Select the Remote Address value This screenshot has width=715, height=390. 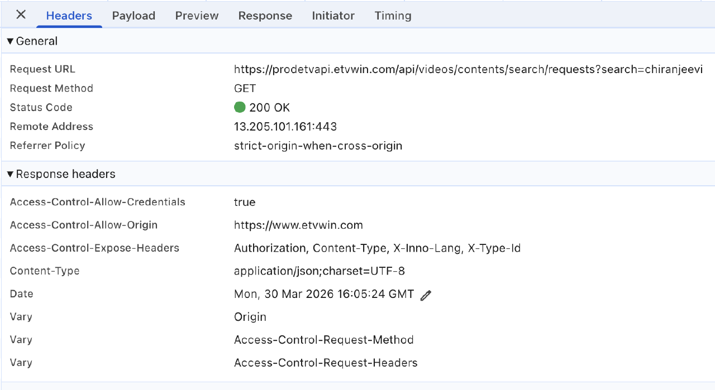pos(285,126)
